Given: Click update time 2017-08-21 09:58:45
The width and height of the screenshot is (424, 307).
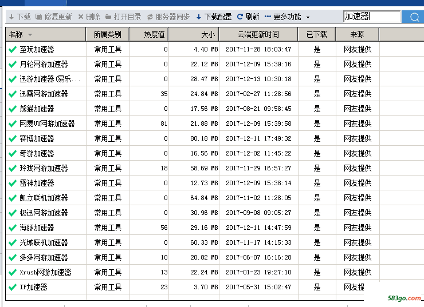Looking at the screenshot, I should [258, 109].
